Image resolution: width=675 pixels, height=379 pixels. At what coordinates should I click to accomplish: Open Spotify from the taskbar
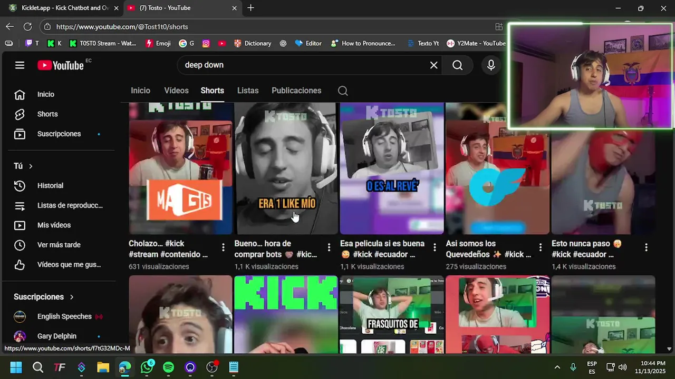168,367
